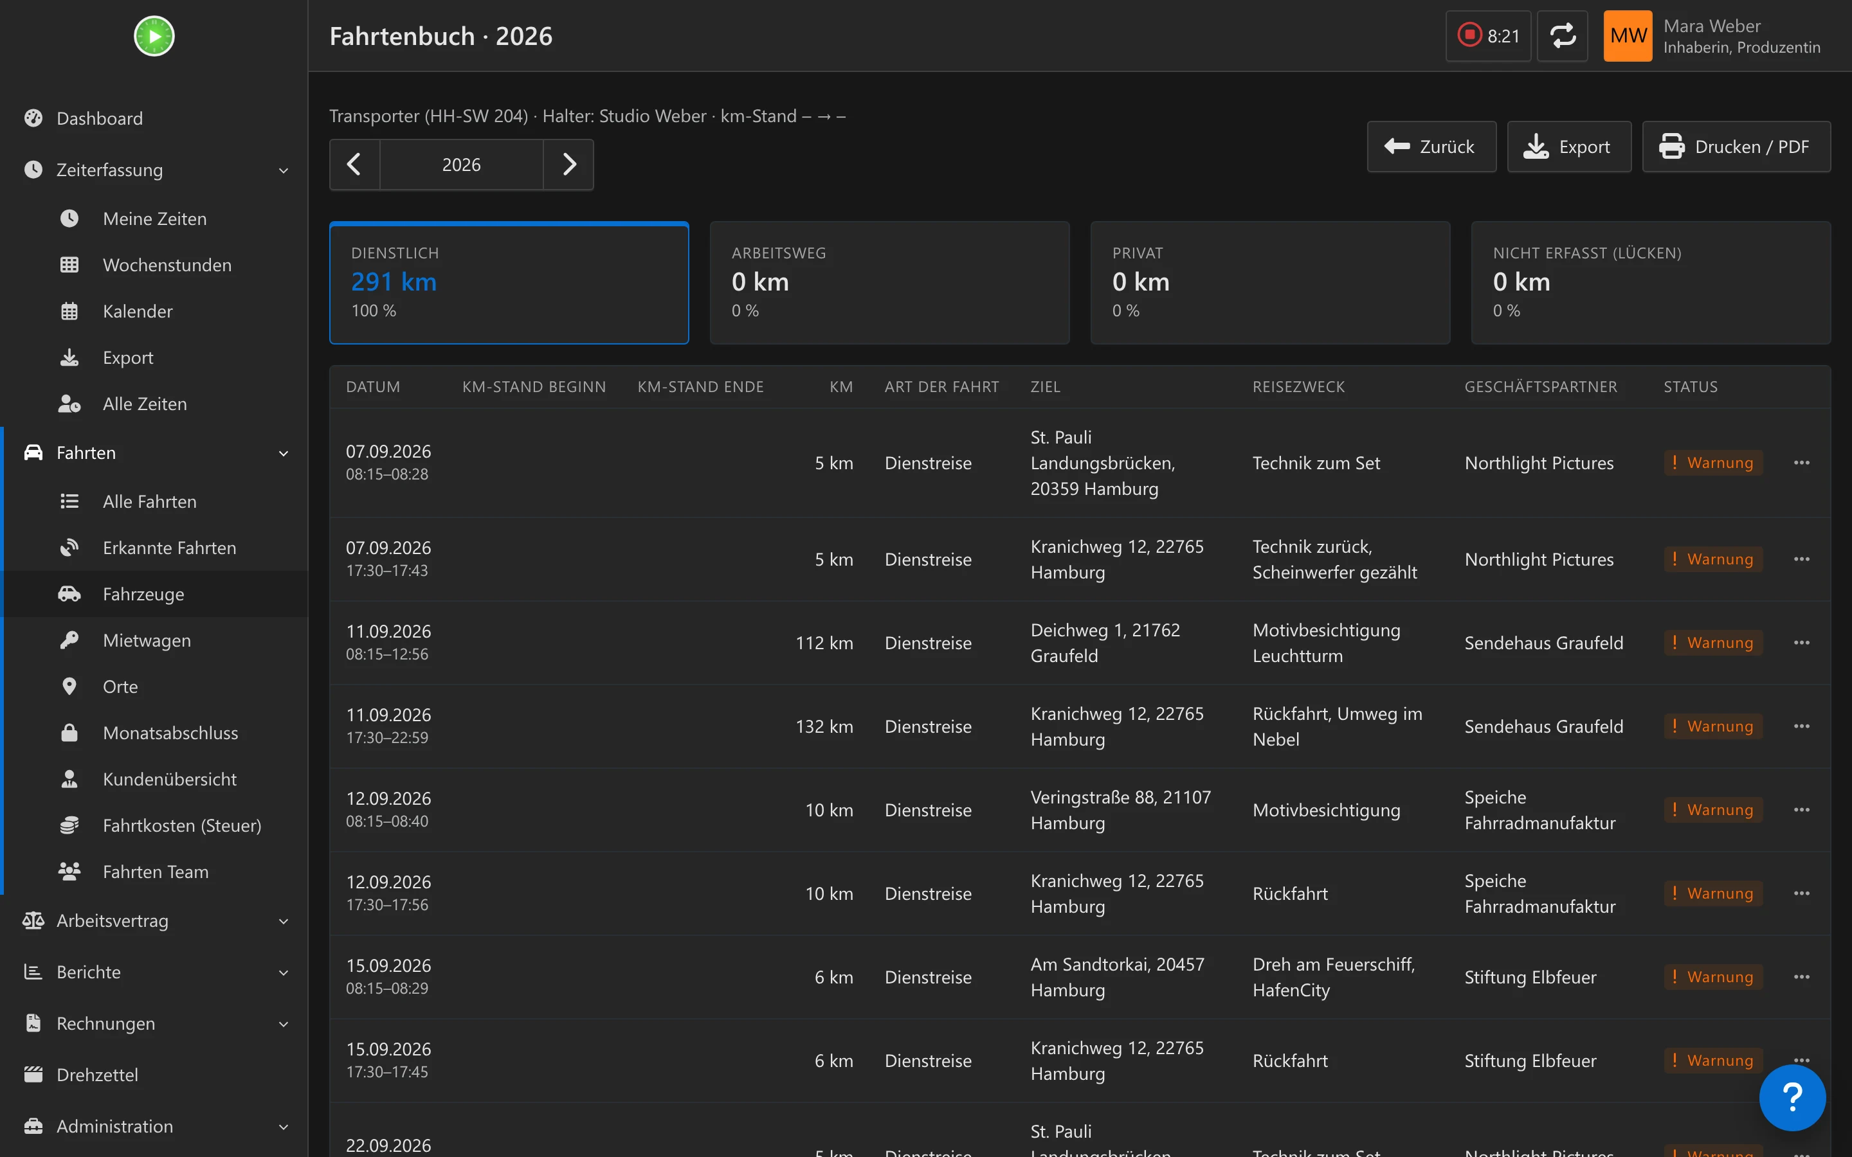Screen dimensions: 1852x1157
Task: Open row menu for 12.09.2026 17:30 trip
Action: tap(1801, 893)
